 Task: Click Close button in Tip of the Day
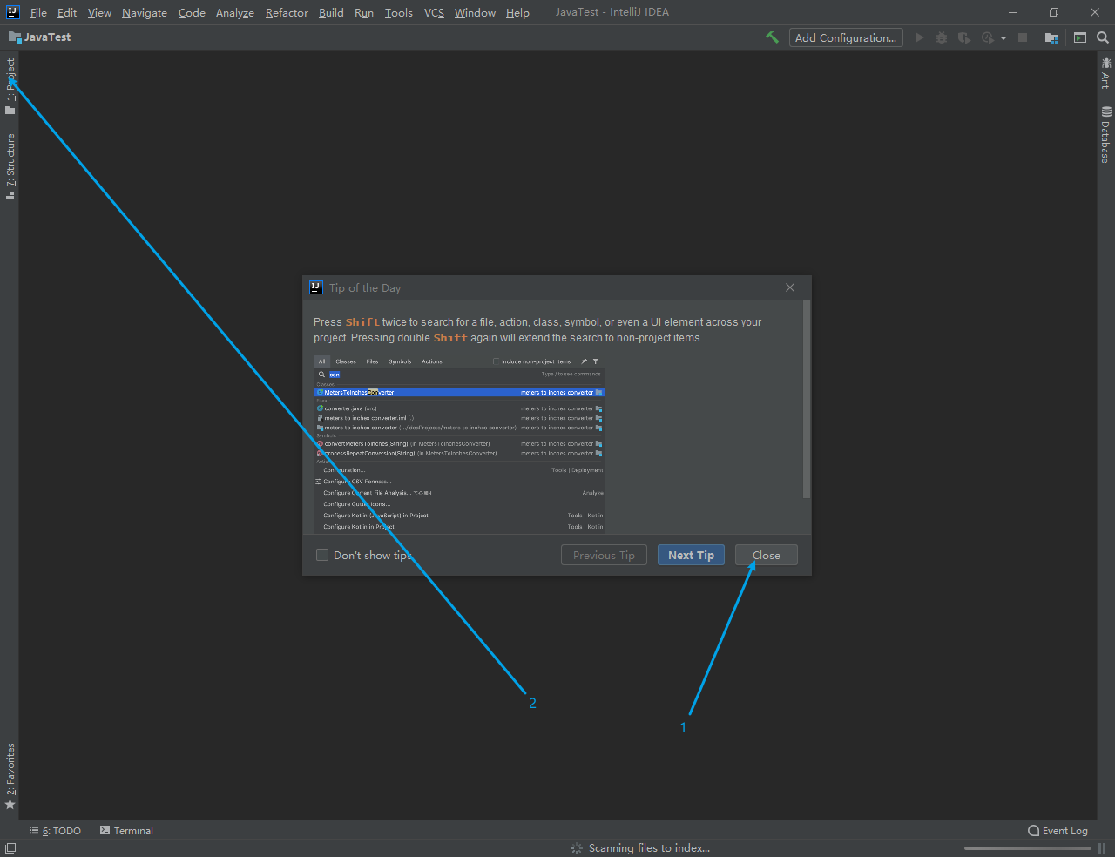coord(766,555)
